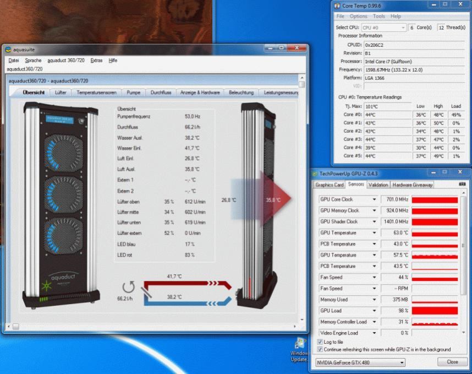Switch to the Pumpe tab
Image resolution: width=472 pixels, height=374 pixels.
point(134,93)
